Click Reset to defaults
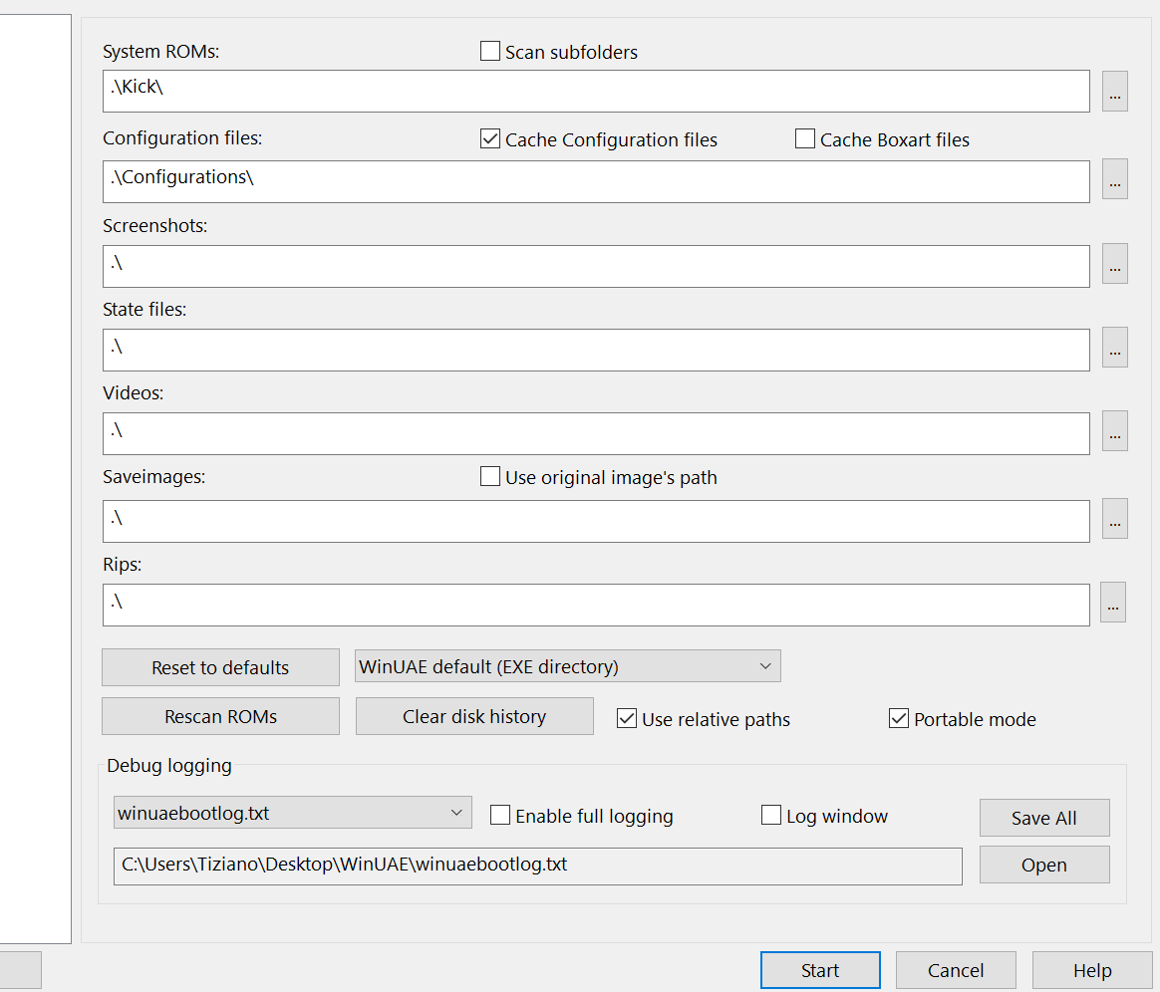The height and width of the screenshot is (992, 1160). [220, 667]
